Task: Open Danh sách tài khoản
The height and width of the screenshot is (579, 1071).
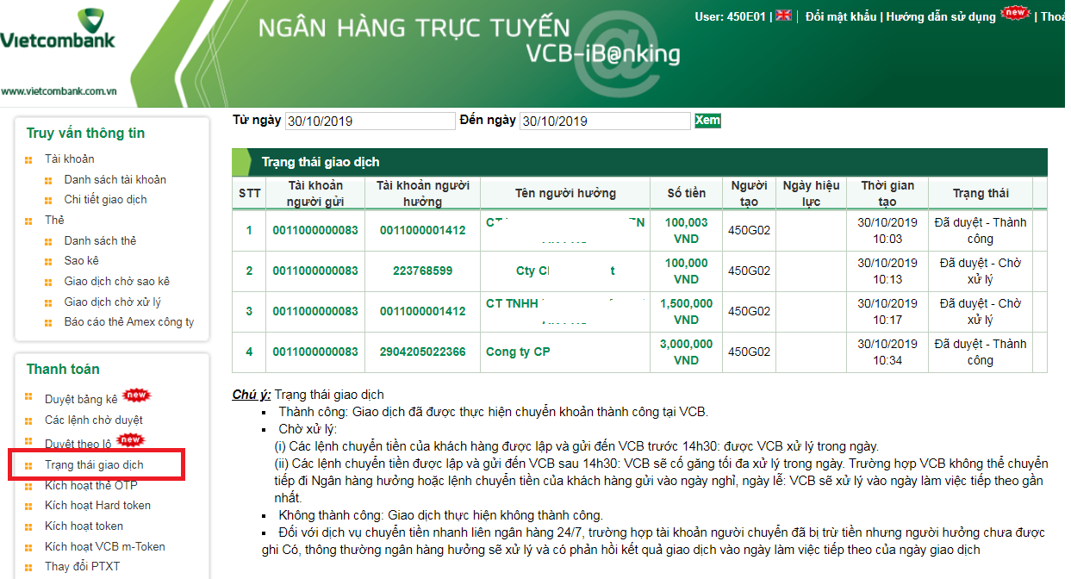Action: [115, 180]
